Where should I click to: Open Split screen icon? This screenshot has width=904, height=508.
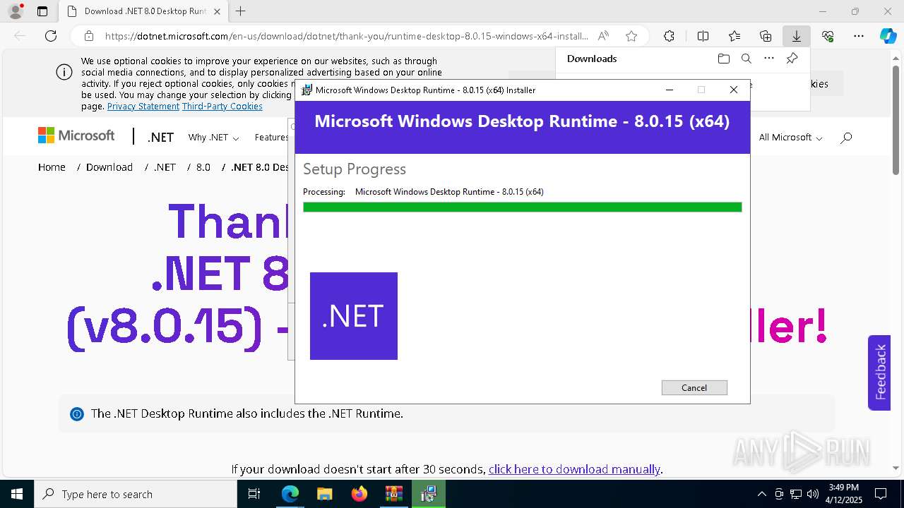click(703, 36)
